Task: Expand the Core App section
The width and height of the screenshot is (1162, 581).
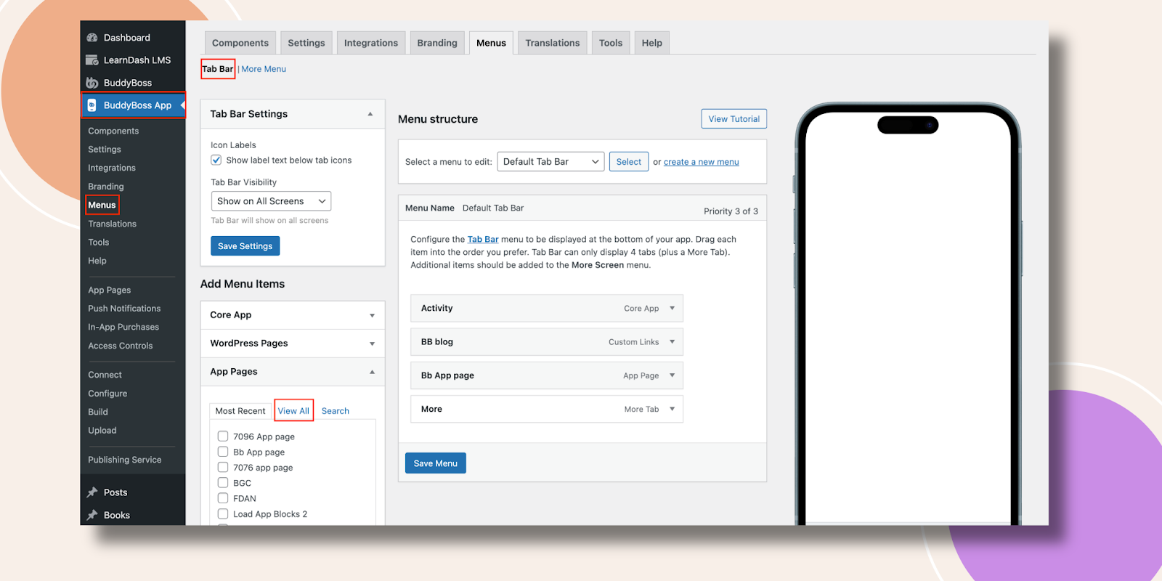Action: (x=372, y=315)
